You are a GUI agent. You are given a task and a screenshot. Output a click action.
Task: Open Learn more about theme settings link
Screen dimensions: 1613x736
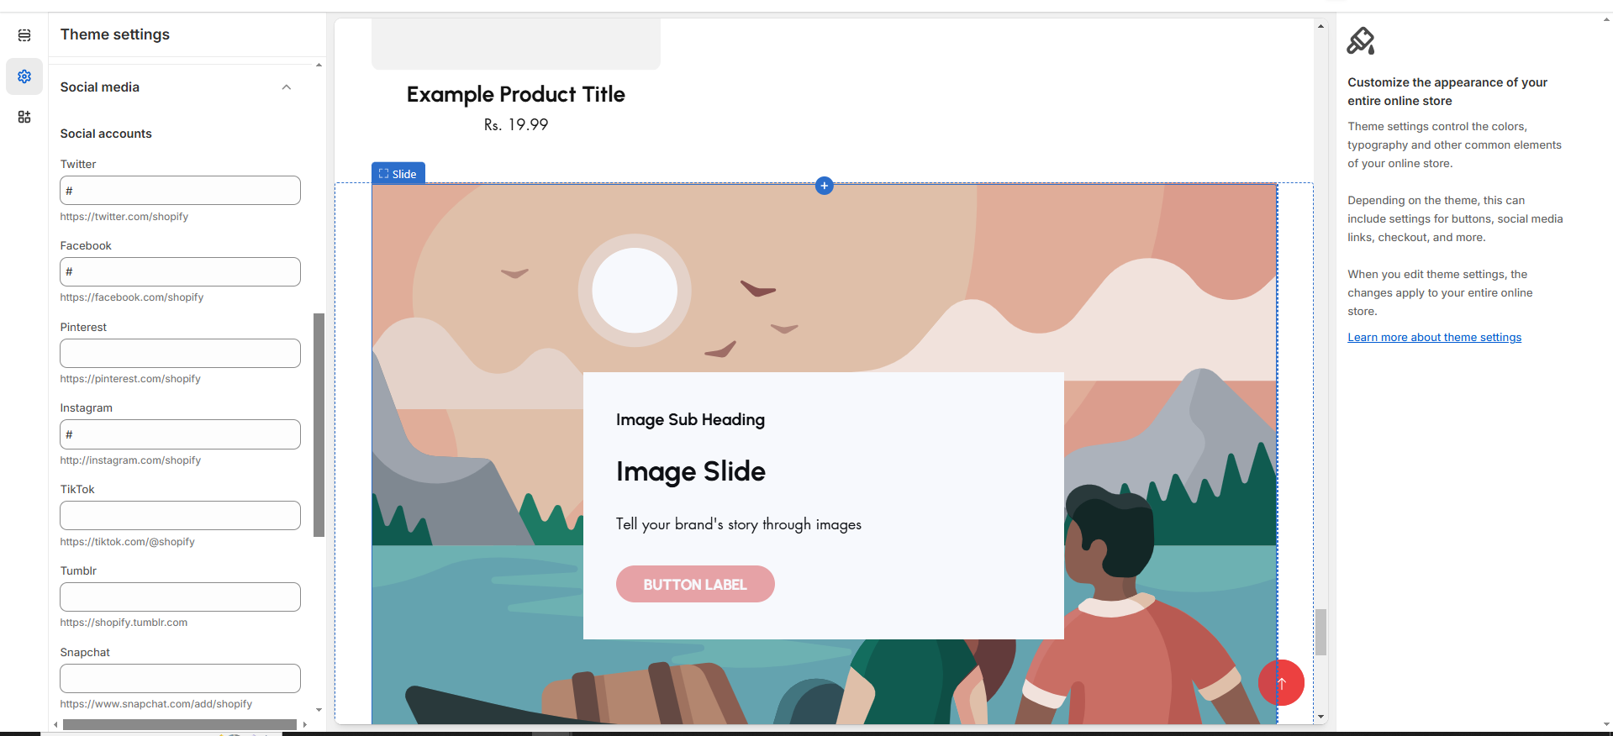[x=1434, y=338]
